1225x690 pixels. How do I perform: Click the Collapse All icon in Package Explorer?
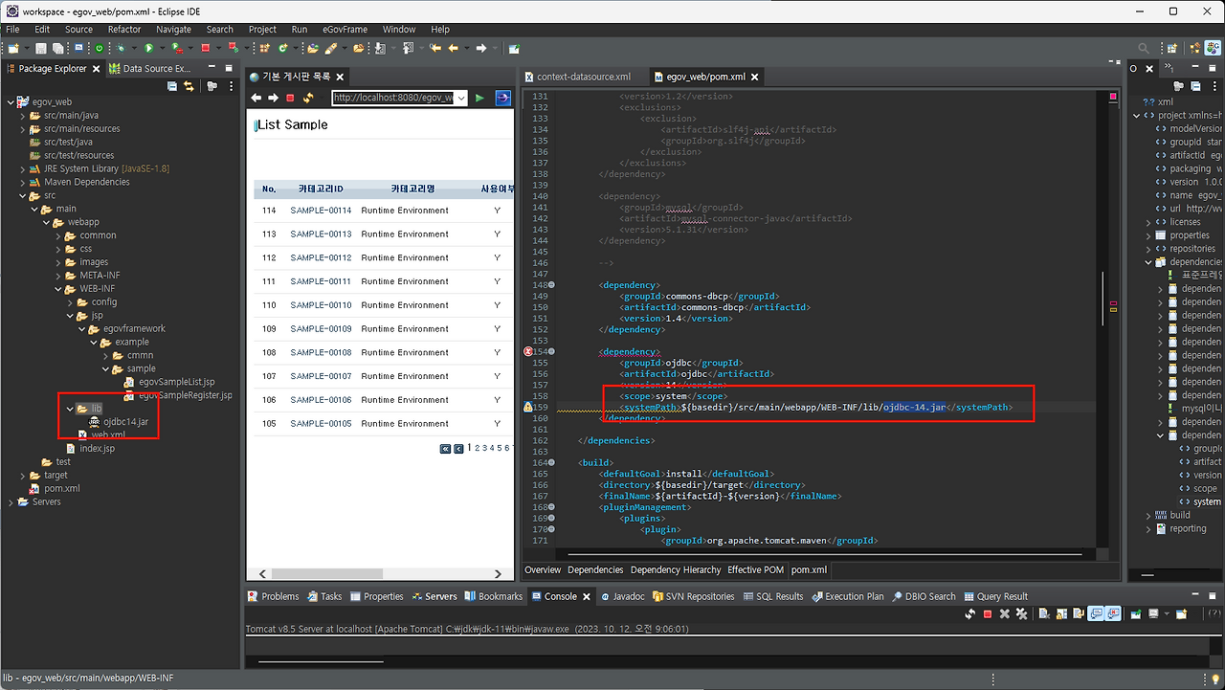pos(172,86)
